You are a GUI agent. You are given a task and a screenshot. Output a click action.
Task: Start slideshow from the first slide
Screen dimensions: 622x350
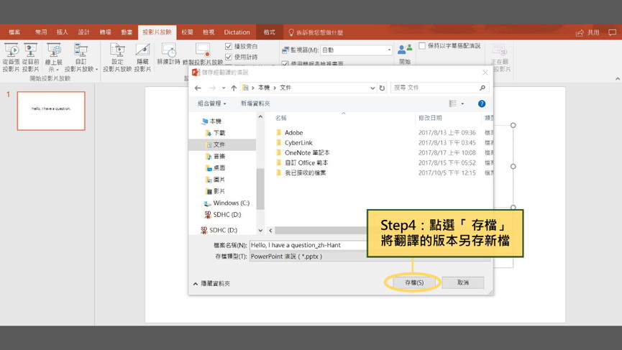tap(11, 57)
